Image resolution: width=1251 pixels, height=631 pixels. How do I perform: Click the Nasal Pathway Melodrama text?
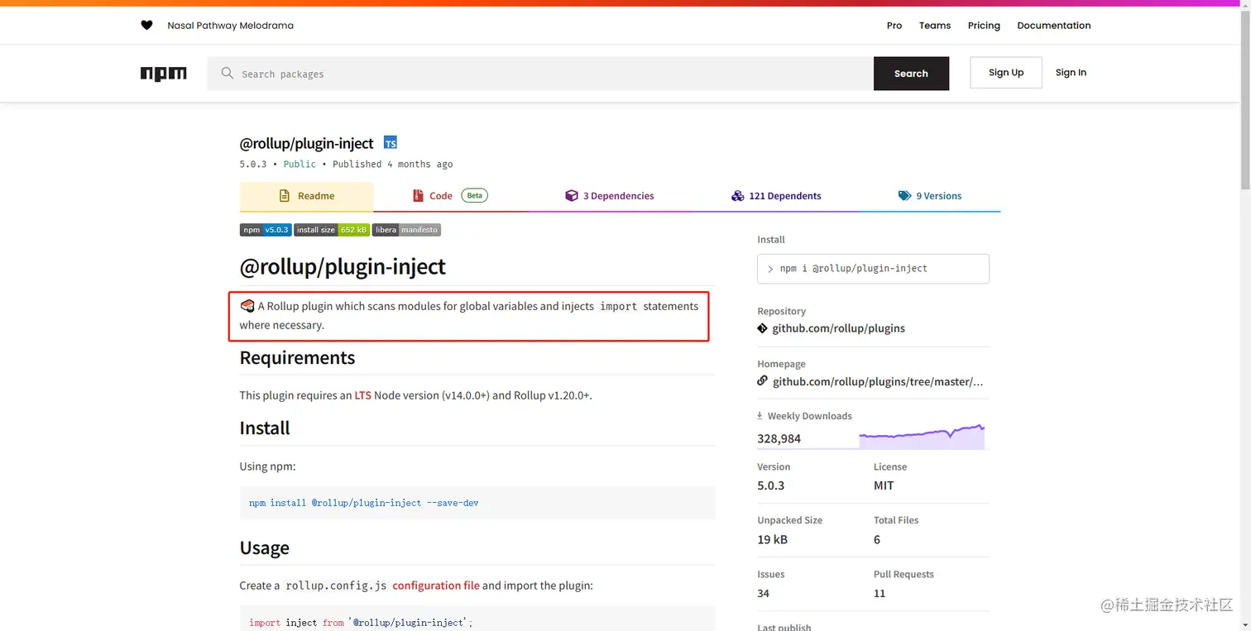230,26
